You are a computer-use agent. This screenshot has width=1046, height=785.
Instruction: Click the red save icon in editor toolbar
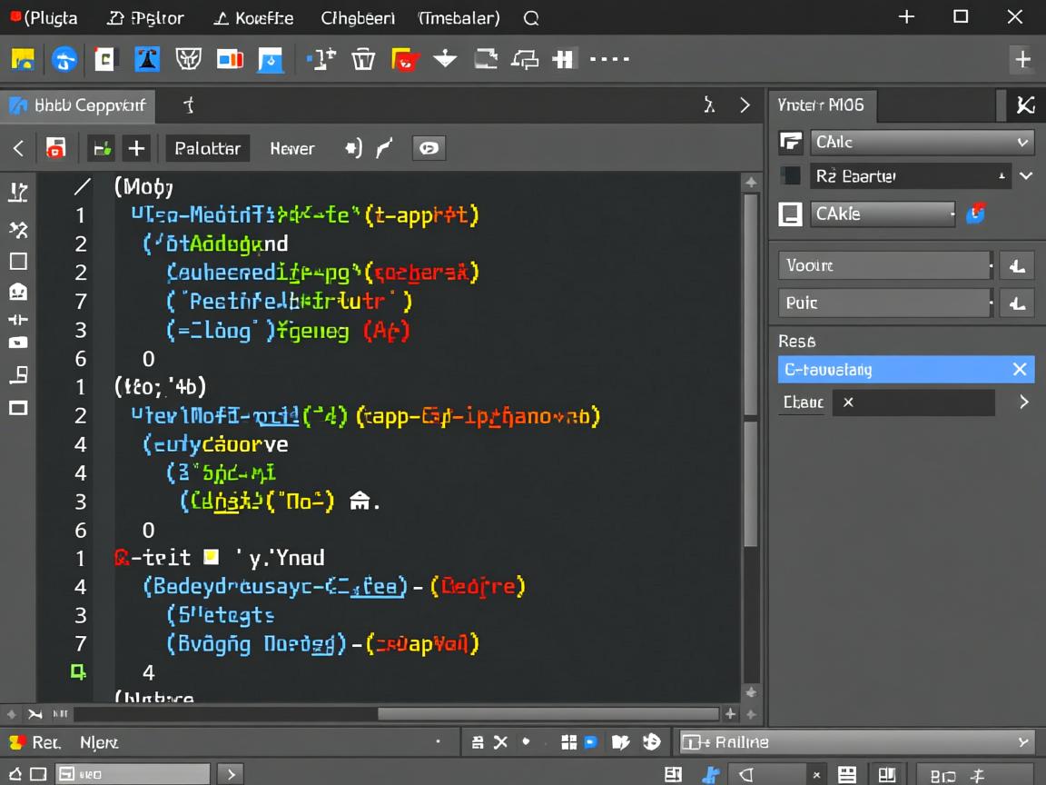pyautogui.click(x=55, y=148)
